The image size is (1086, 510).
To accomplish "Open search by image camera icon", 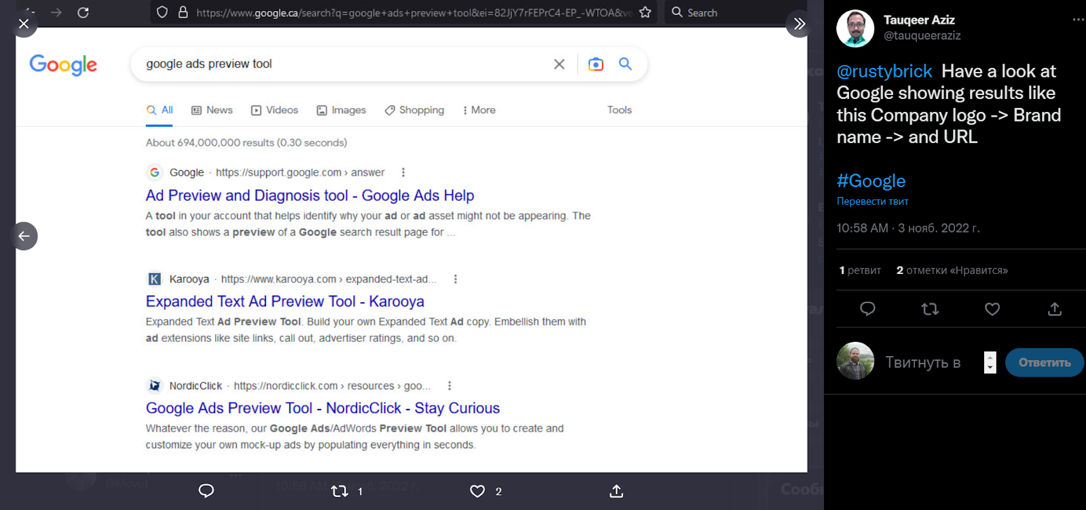I will 595,64.
